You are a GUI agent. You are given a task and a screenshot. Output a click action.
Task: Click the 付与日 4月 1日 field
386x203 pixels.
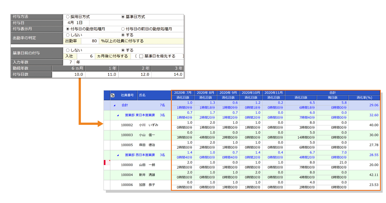[x=76, y=23]
